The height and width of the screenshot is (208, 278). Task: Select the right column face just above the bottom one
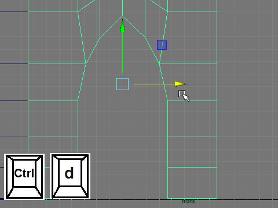tap(192, 151)
